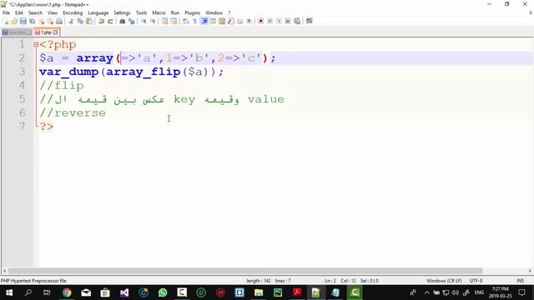The height and width of the screenshot is (300, 534).
Task: Open the Settings menu
Action: [122, 12]
